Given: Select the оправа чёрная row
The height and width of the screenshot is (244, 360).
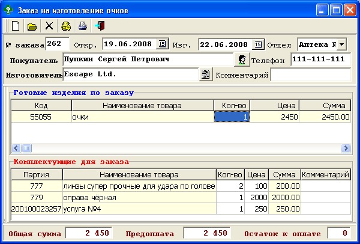Looking at the screenshot, I should [139, 197].
